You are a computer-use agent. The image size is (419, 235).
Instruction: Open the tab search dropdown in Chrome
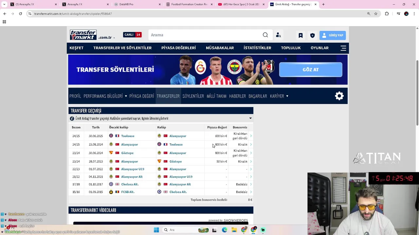click(4, 4)
